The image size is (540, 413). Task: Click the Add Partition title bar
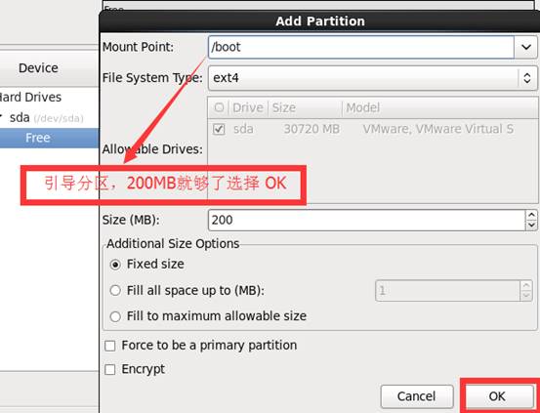(319, 21)
